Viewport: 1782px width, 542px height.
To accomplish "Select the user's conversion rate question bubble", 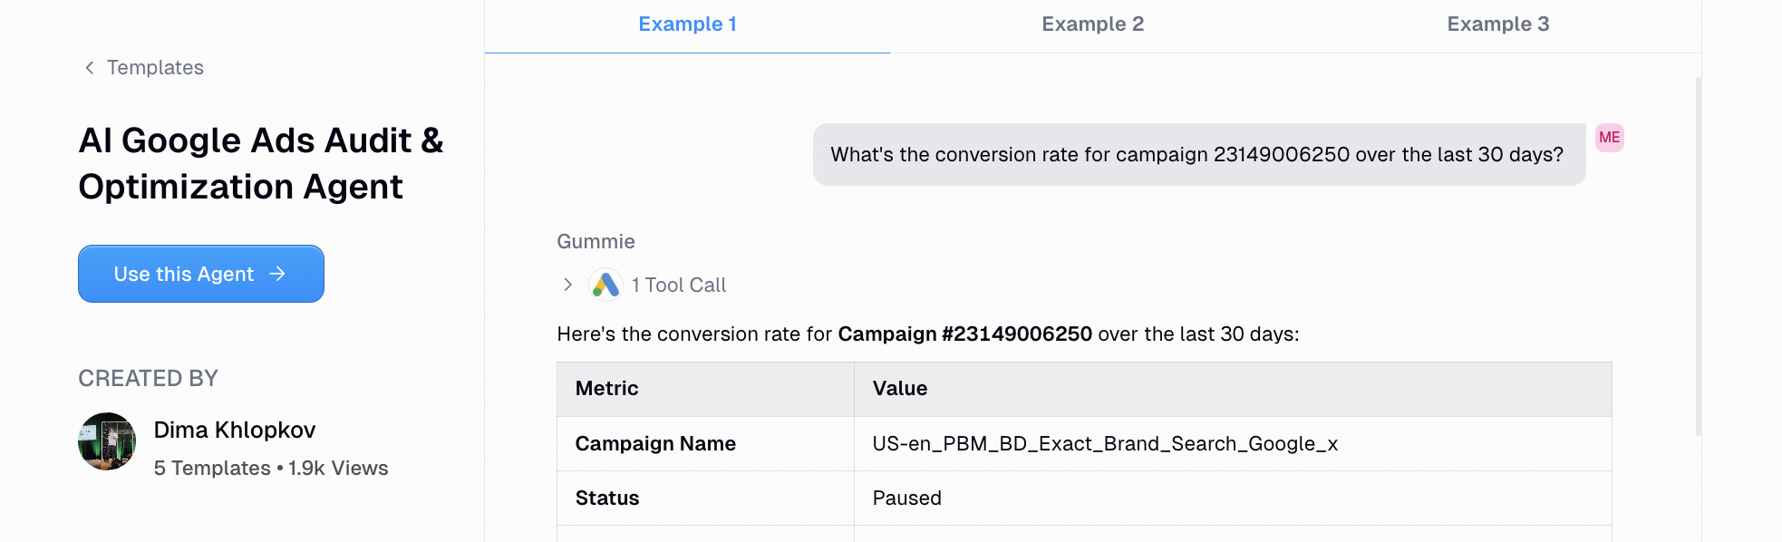I will click(x=1196, y=154).
